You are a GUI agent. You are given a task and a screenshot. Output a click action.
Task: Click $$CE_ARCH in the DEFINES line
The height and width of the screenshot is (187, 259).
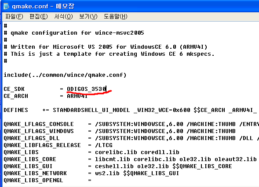click(x=209, y=110)
